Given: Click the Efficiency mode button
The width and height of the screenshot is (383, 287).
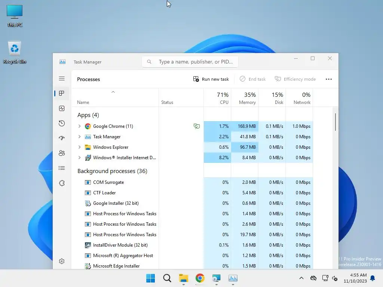Looking at the screenshot, I should 295,79.
